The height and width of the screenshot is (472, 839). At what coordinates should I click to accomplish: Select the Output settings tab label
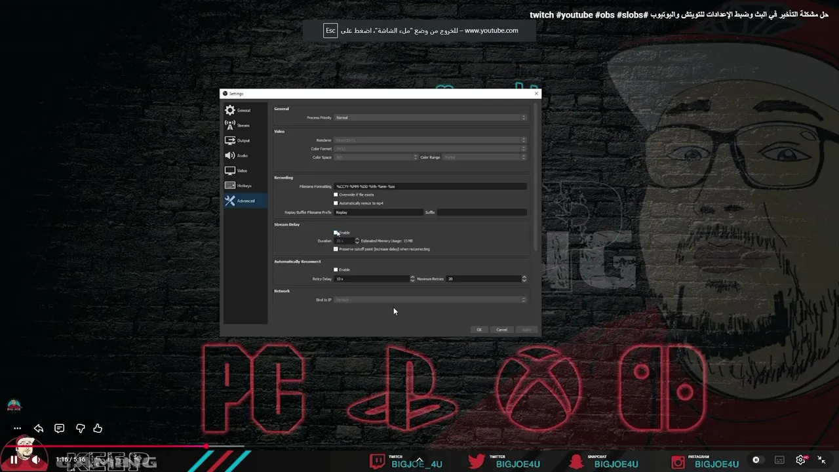pyautogui.click(x=244, y=140)
